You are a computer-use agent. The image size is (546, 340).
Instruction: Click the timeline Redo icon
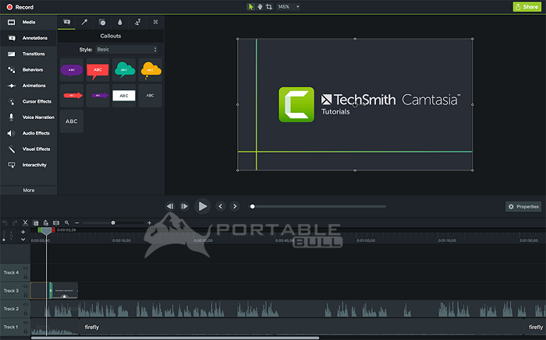click(15, 223)
